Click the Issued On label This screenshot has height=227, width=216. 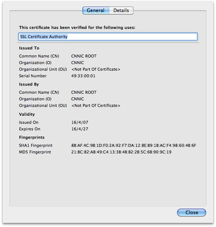[29, 122]
